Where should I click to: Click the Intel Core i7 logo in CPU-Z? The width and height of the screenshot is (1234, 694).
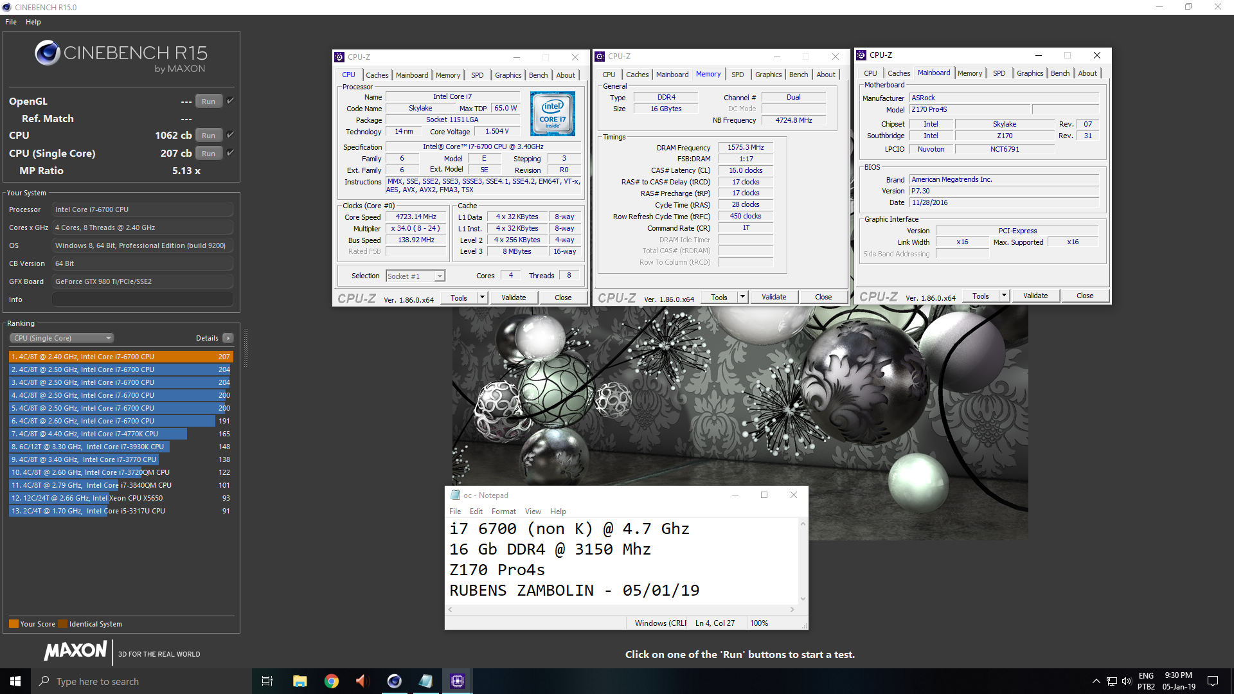click(552, 114)
